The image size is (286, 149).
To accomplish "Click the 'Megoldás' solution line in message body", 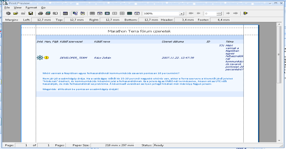I will [x=81, y=89].
